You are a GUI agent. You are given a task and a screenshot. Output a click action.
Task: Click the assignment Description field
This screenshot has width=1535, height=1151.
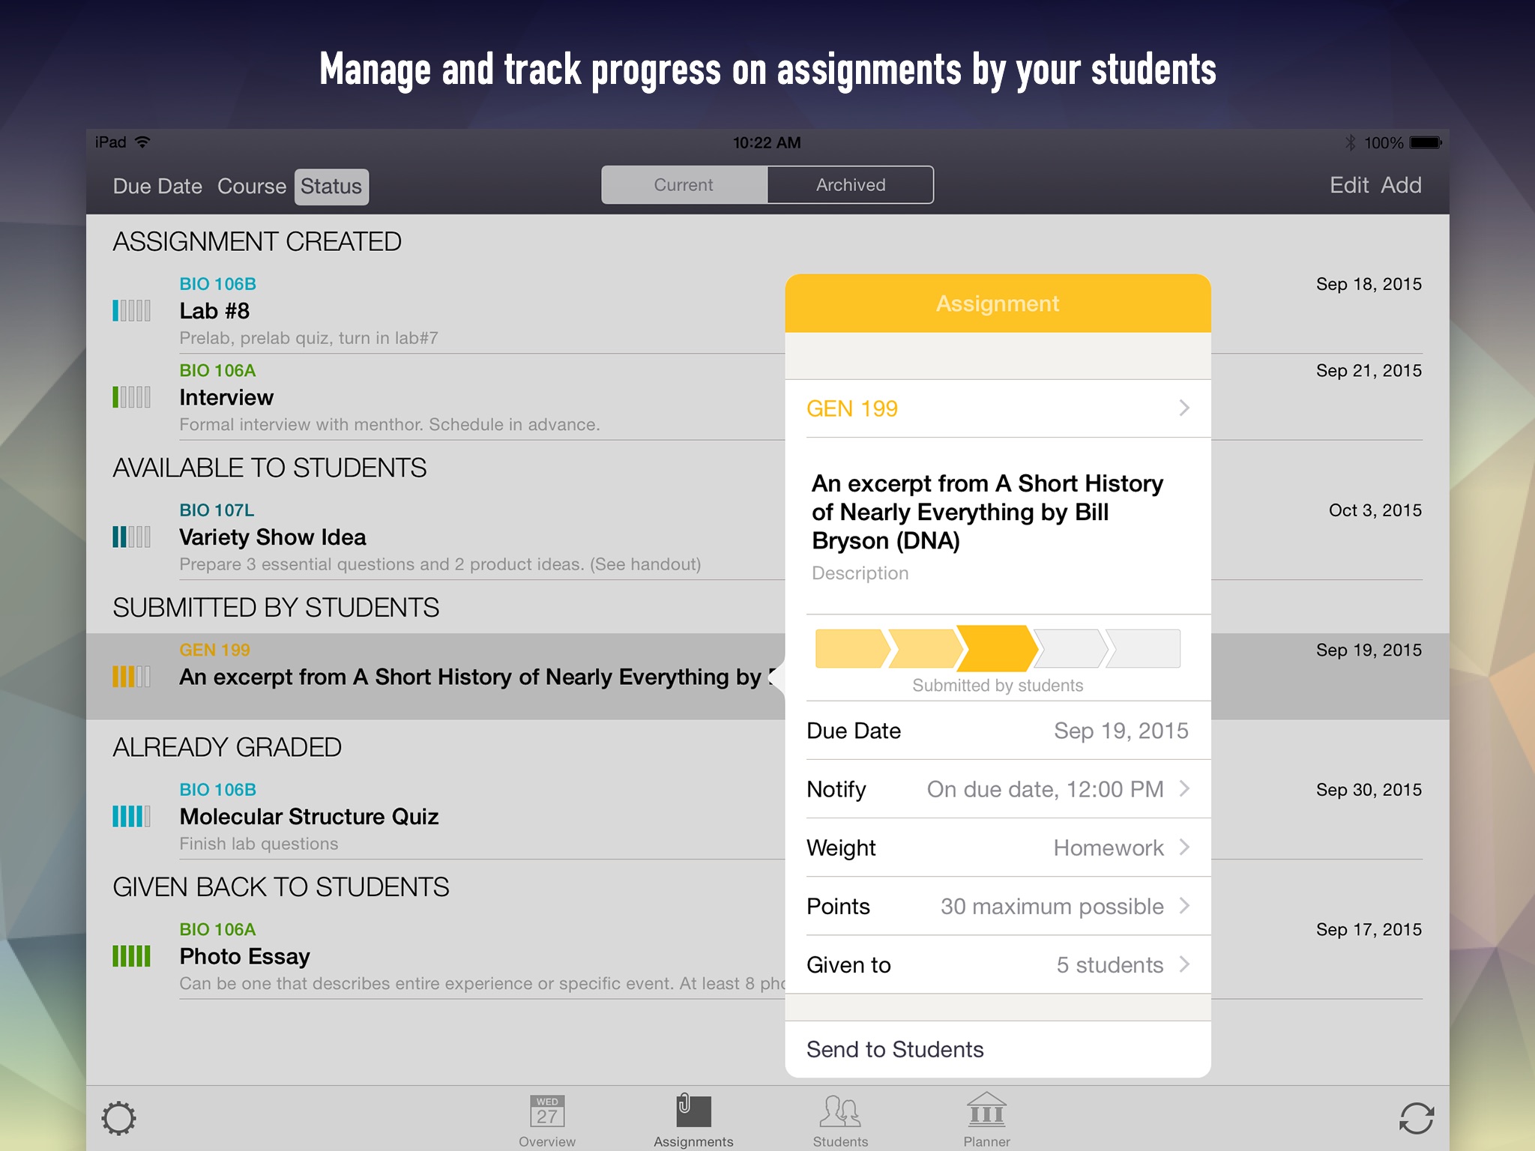[x=860, y=573]
